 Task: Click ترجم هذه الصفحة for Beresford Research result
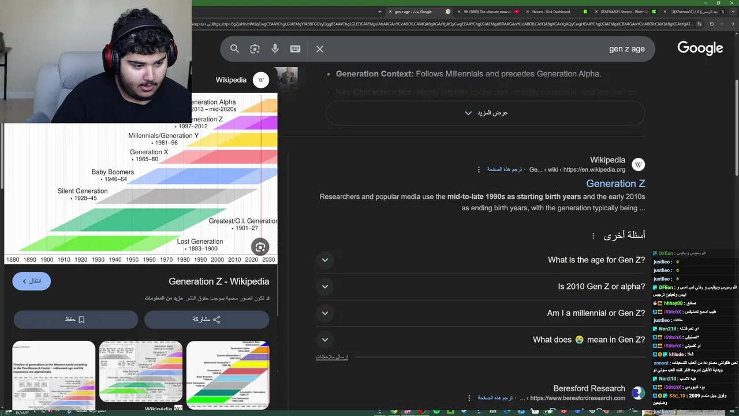tap(494, 398)
